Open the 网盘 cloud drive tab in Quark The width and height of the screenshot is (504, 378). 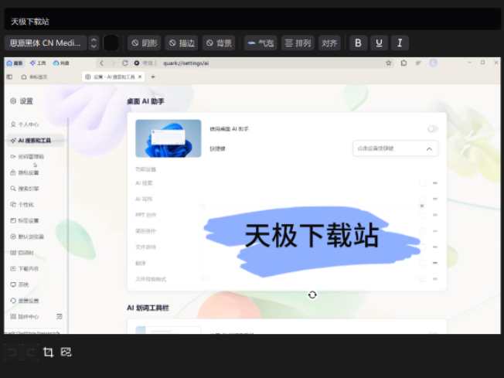pyautogui.click(x=61, y=63)
